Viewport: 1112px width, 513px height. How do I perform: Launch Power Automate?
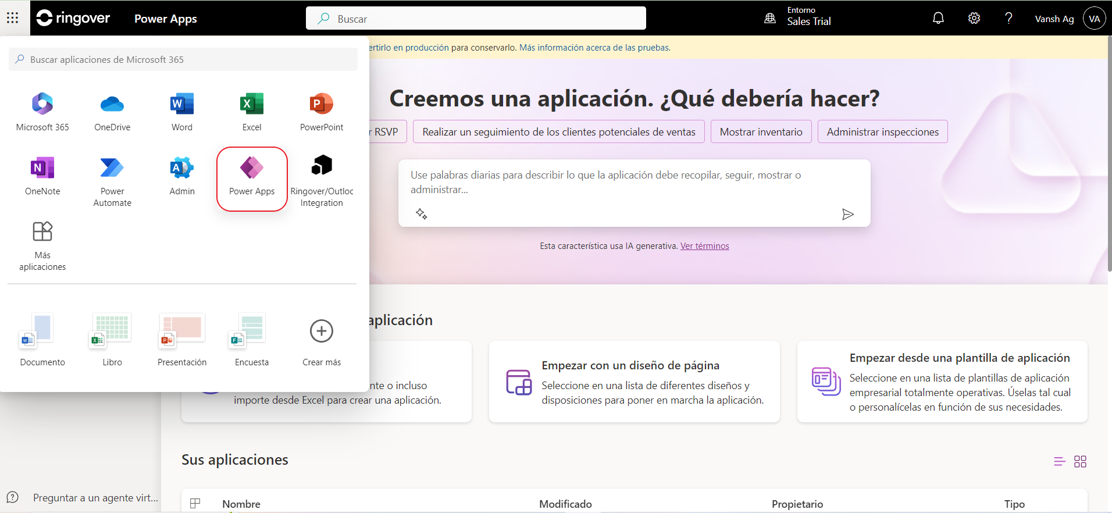tap(112, 180)
